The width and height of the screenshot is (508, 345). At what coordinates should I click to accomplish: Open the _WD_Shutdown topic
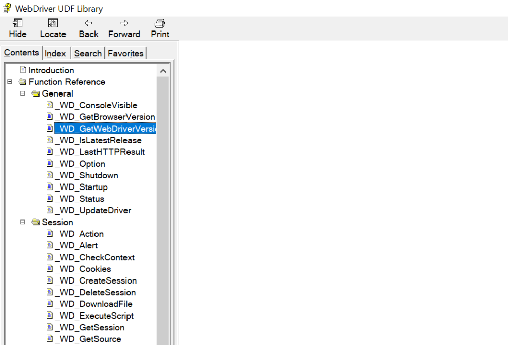(x=86, y=175)
